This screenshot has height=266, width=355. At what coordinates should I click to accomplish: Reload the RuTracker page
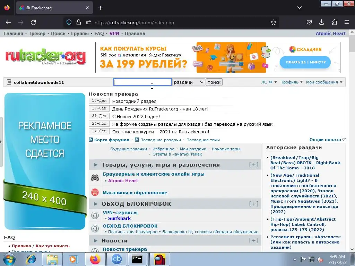33,23
